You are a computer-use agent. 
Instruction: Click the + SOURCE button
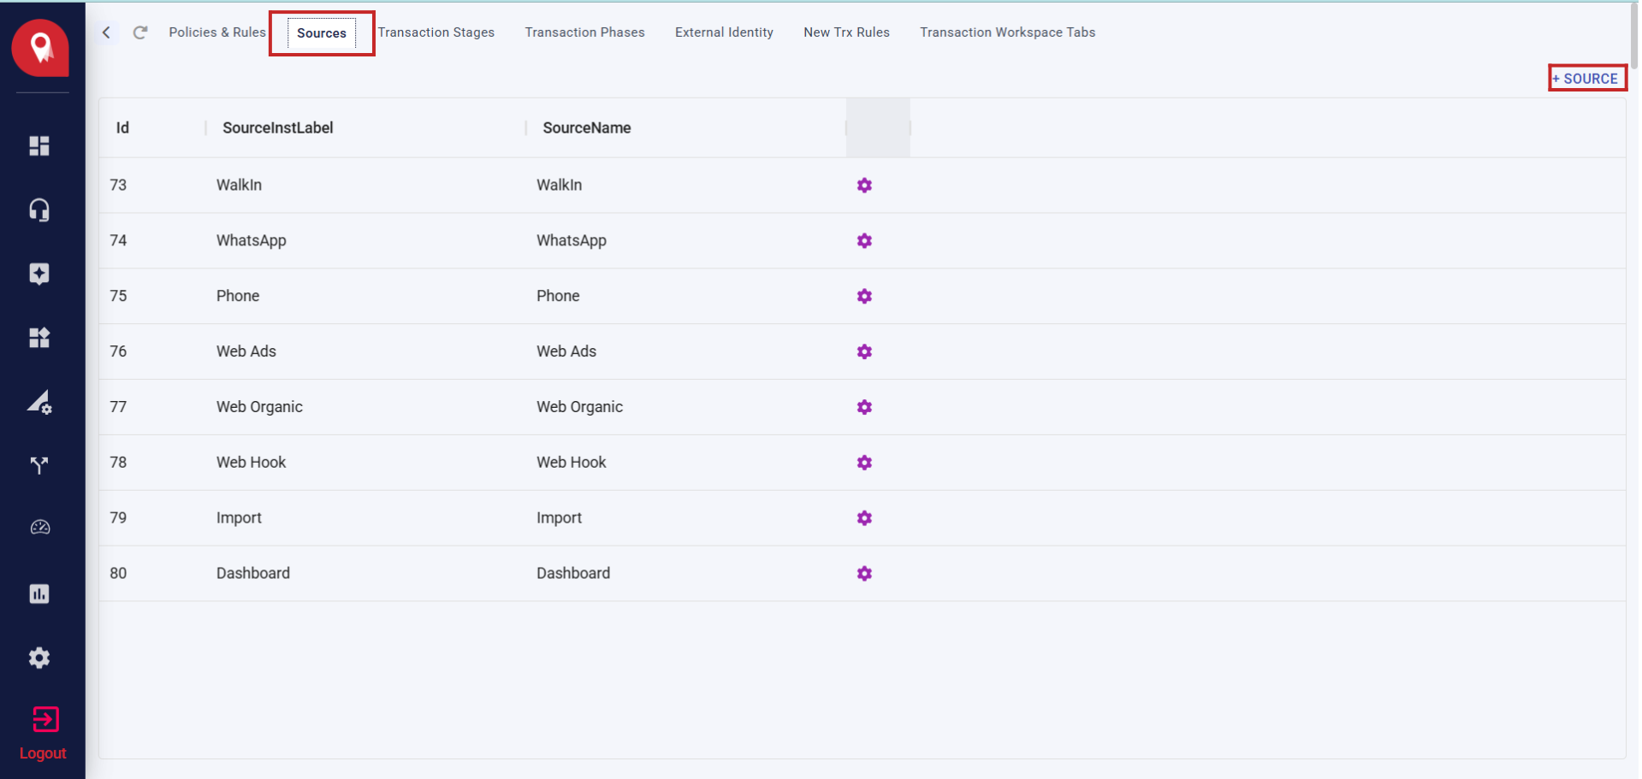[1586, 78]
